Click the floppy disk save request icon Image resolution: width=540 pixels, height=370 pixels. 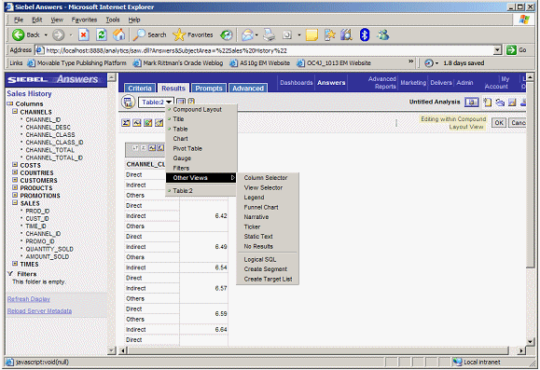[x=512, y=103]
